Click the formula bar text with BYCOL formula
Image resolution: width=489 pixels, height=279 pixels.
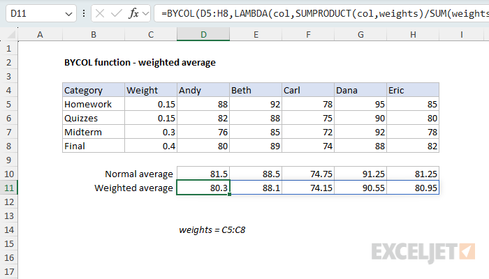tap(324, 13)
